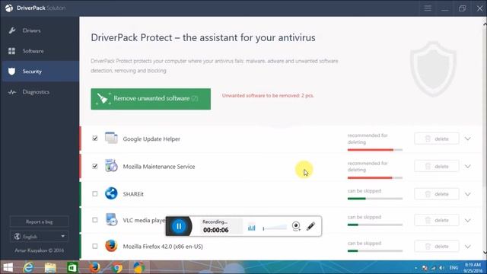Image resolution: width=487 pixels, height=274 pixels.
Task: Open the Software section
Action: 40,51
